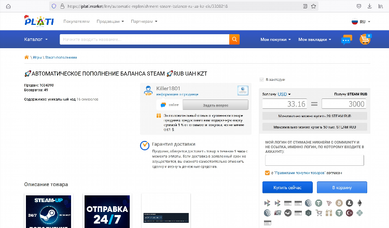389x228 pixels.
Task: Open the Покупателям menu item
Action: (x=76, y=22)
